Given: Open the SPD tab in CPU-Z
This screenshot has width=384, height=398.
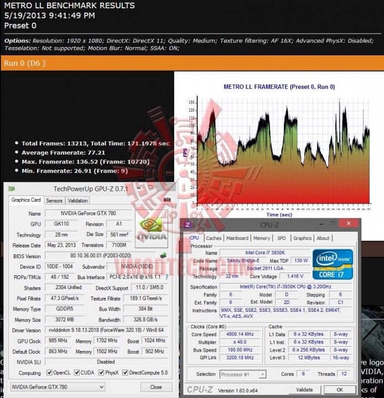Looking at the screenshot, I should pos(281,238).
